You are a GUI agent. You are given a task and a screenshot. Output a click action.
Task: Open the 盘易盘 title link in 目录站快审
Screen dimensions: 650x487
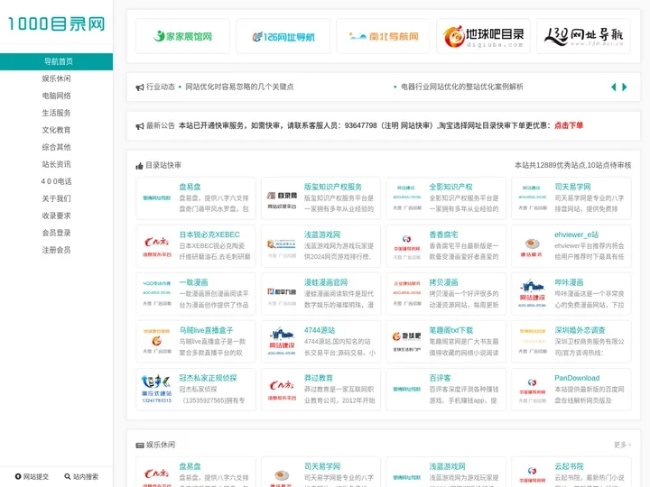(x=190, y=187)
